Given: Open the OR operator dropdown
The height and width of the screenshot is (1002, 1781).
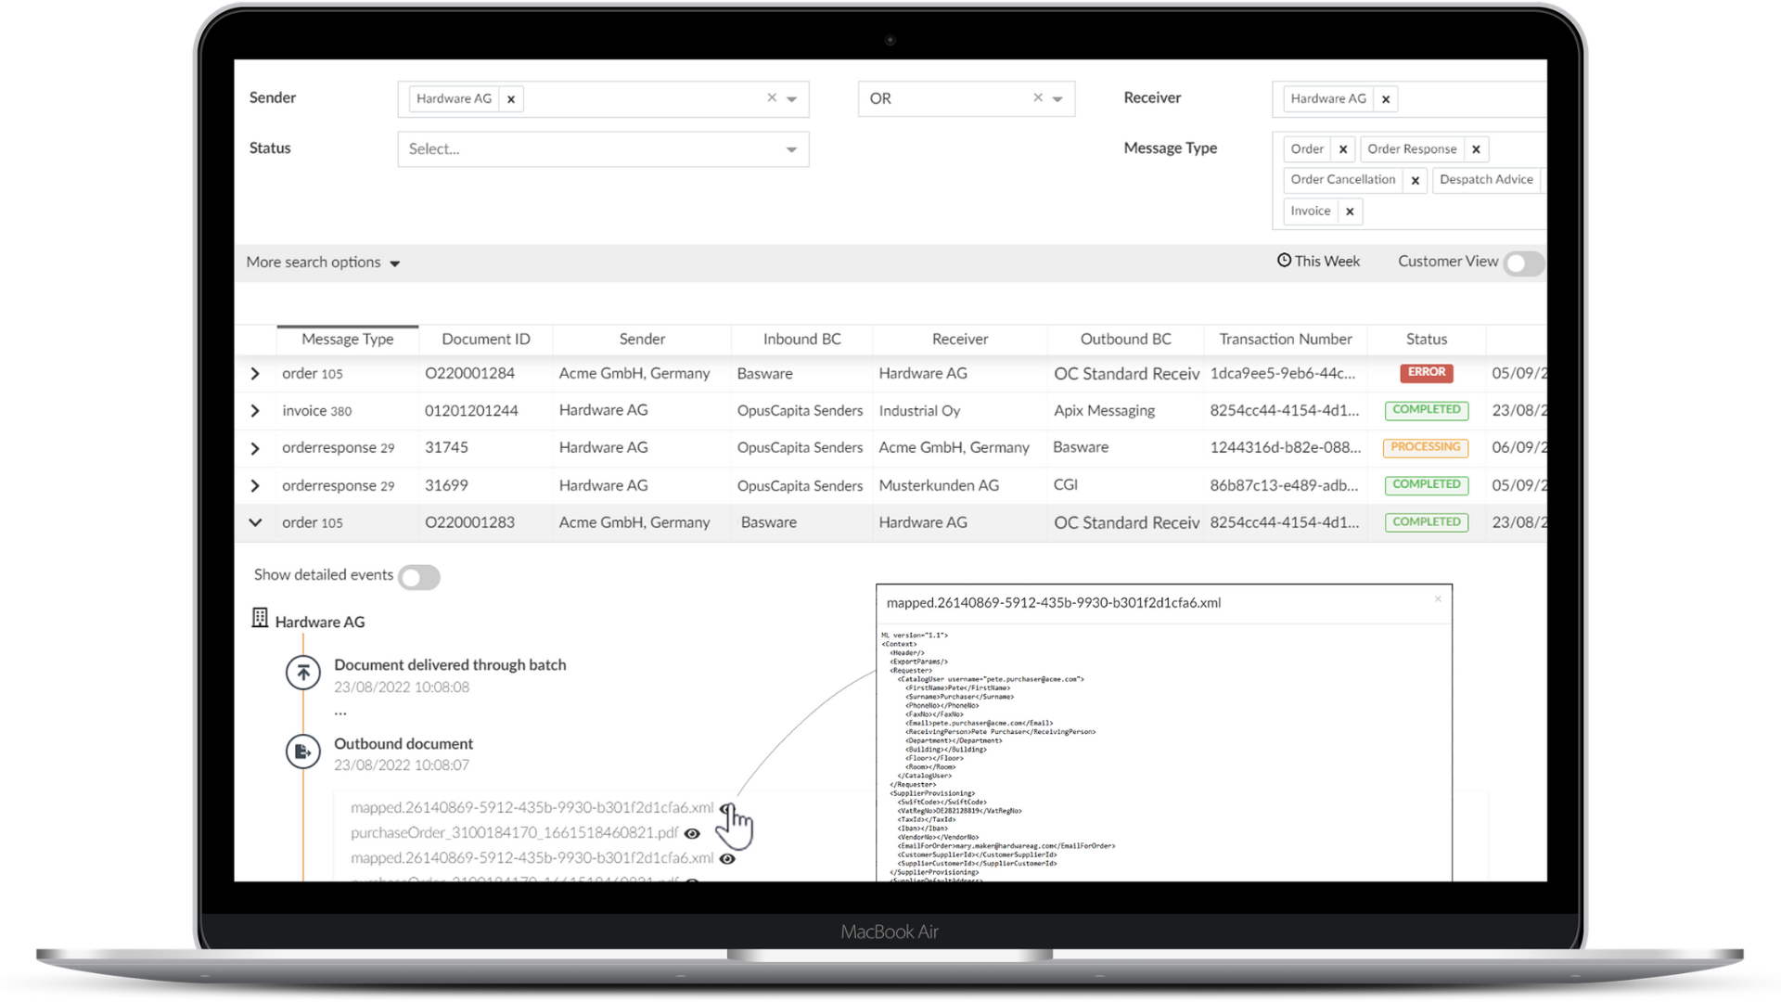Looking at the screenshot, I should (x=1057, y=98).
